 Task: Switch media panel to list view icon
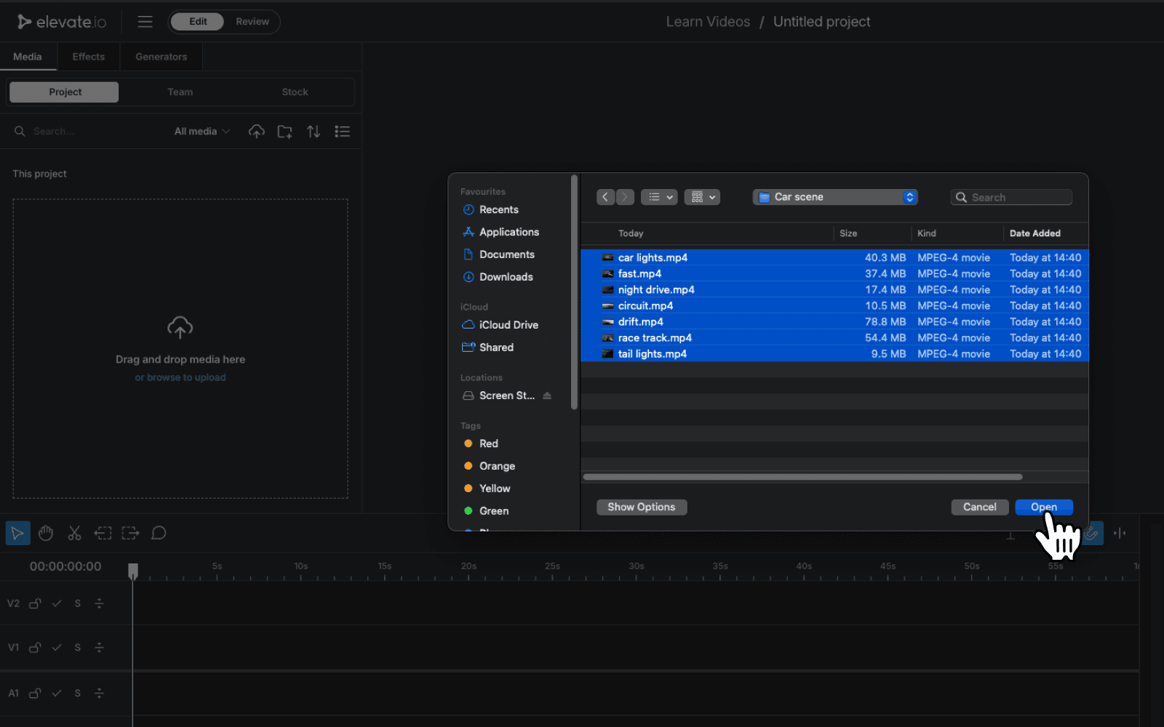click(x=342, y=132)
